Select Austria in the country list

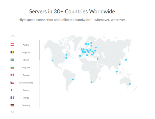click(26, 45)
